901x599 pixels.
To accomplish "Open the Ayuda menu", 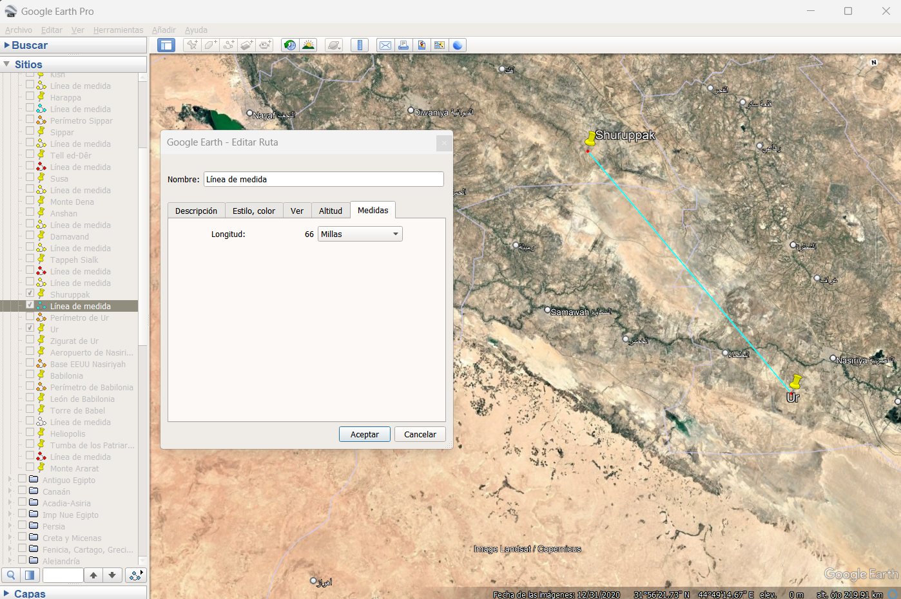I will tap(196, 30).
